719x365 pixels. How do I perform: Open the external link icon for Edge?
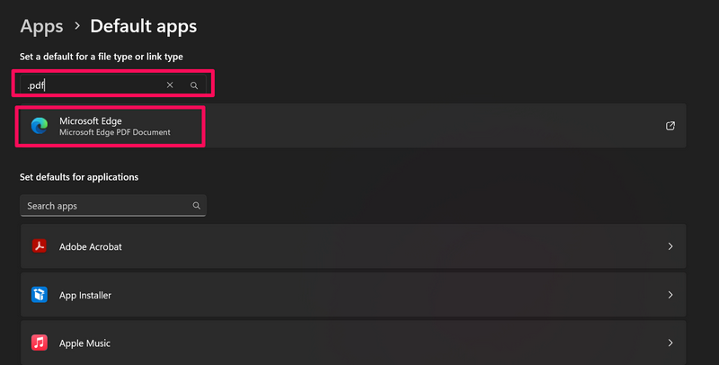[x=670, y=126]
